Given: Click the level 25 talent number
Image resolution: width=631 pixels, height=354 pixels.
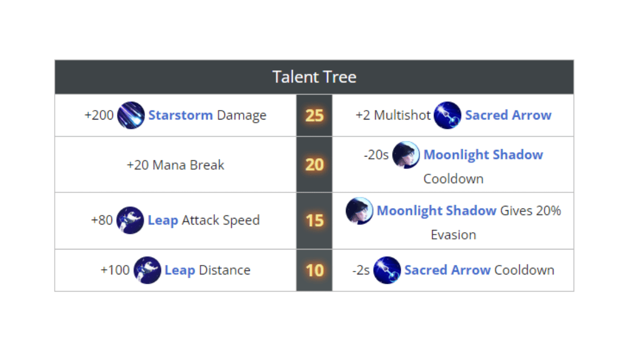Looking at the screenshot, I should coord(314,116).
